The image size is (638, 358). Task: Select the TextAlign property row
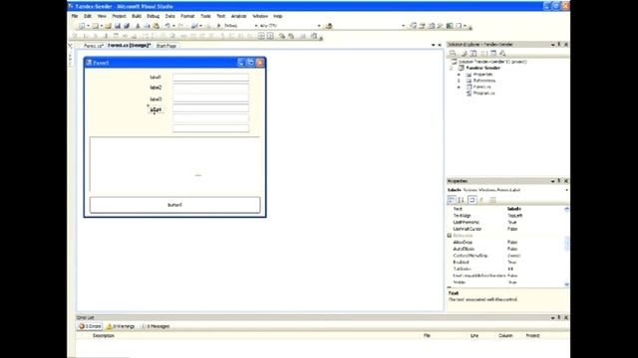tap(505, 216)
